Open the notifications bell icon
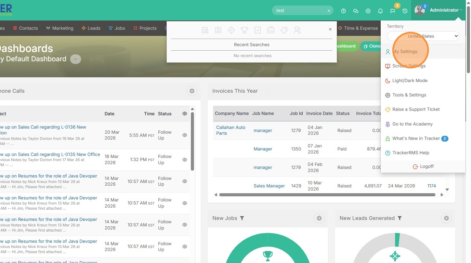Screen dimensions: 471x263 380,11
